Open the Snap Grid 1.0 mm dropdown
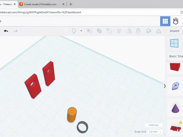The height and width of the screenshot is (137, 183). pos(155,132)
